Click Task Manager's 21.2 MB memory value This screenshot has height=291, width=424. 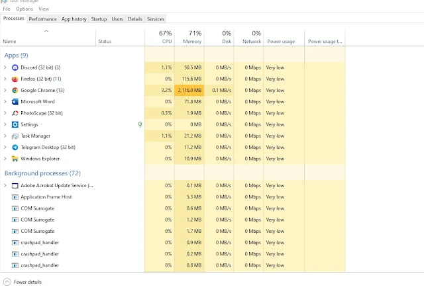(193, 136)
